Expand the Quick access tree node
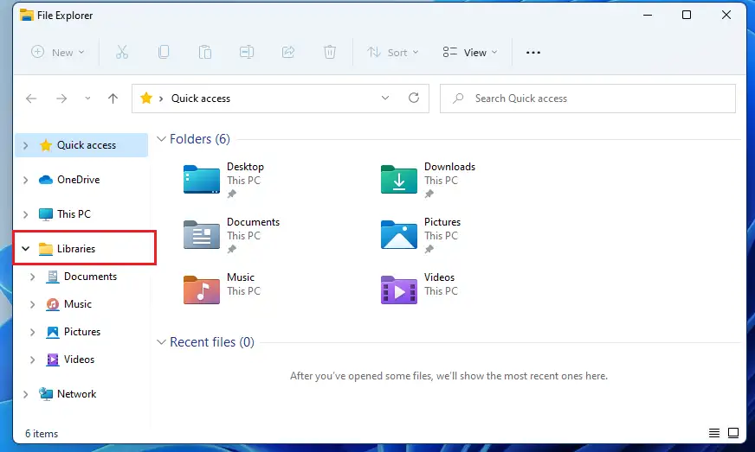This screenshot has width=755, height=452. [x=25, y=145]
